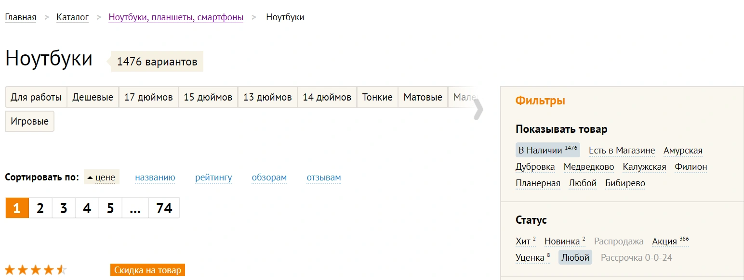Go to page 2 of results
Viewport: 744px width, 280px height.
[x=40, y=208]
